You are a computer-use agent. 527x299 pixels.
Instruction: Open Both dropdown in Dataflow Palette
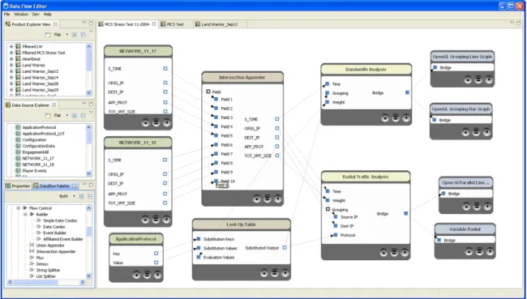click(x=74, y=196)
